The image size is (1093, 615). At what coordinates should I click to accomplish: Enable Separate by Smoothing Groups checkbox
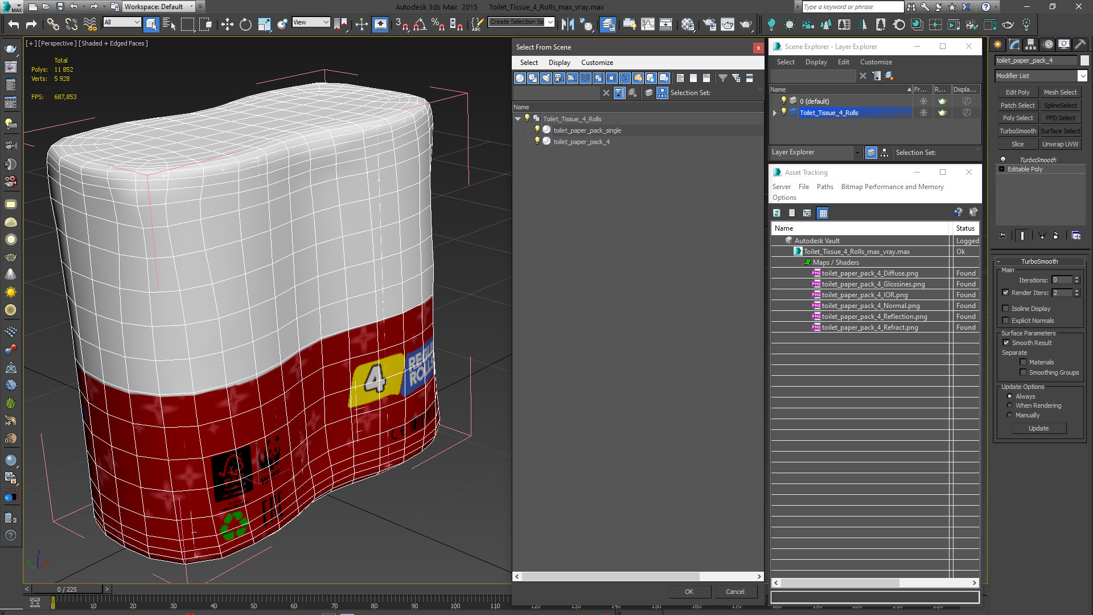pyautogui.click(x=1023, y=372)
